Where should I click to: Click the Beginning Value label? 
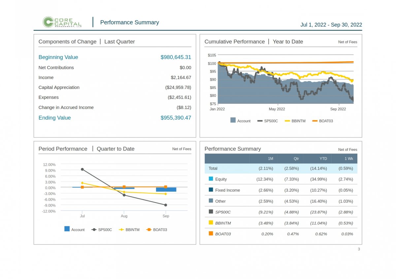pos(58,57)
